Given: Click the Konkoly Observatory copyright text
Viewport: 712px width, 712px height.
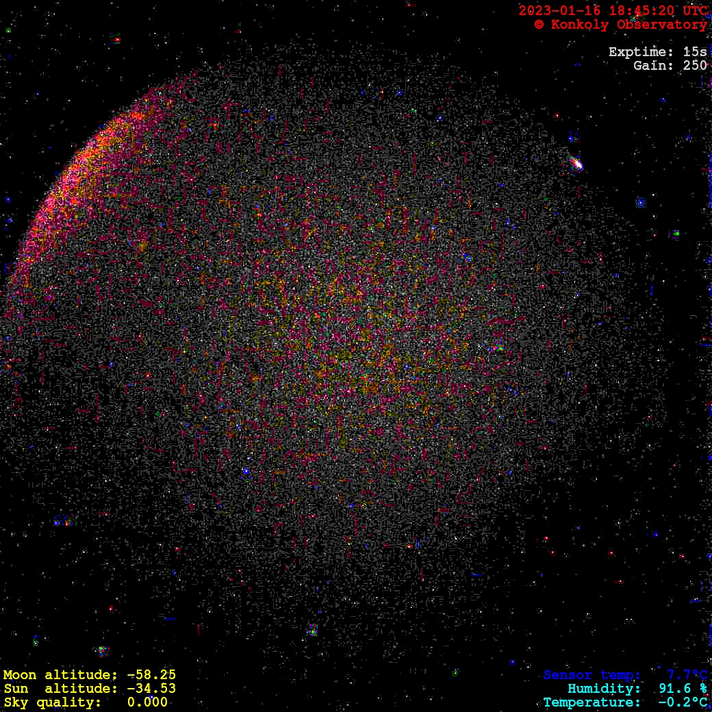Looking at the screenshot, I should click(620, 25).
